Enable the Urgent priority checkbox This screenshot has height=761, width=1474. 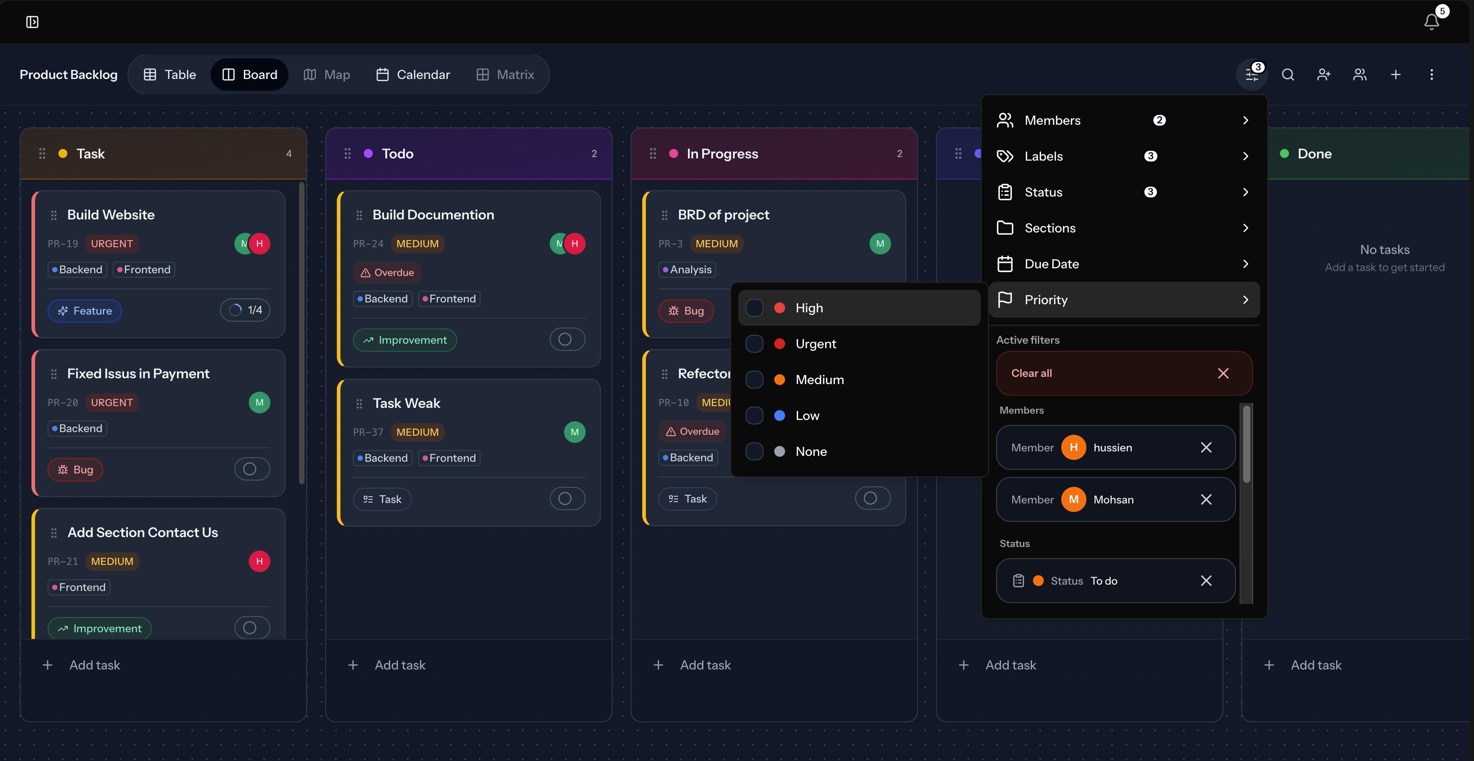pyautogui.click(x=754, y=344)
